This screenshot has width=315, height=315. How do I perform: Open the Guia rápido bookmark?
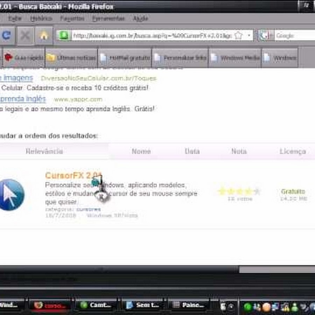(x=23, y=58)
